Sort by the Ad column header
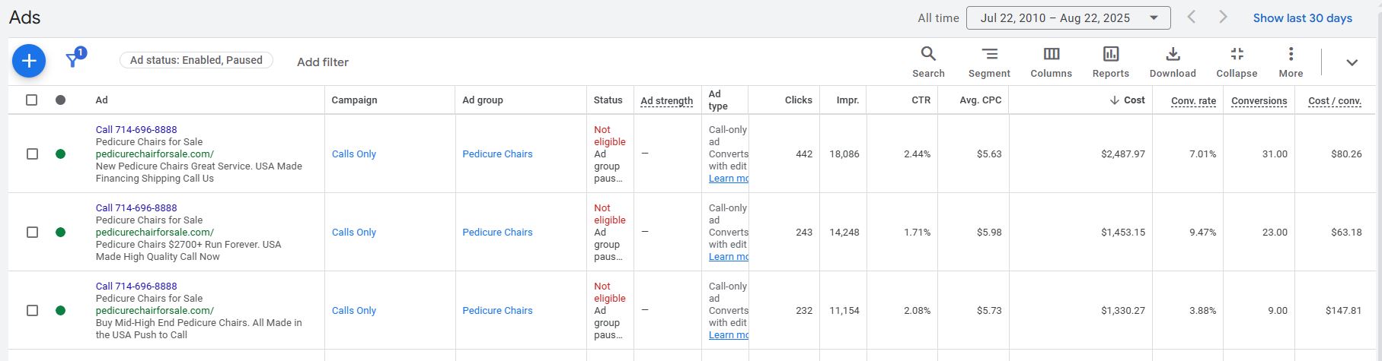1382x361 pixels. click(101, 100)
